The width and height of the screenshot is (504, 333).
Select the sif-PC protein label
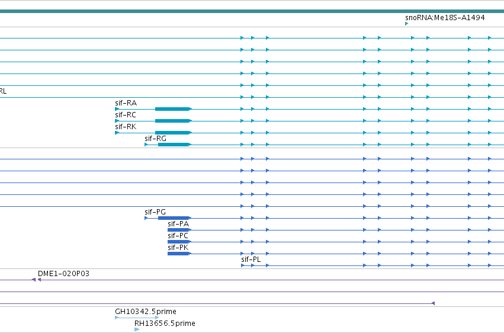178,236
